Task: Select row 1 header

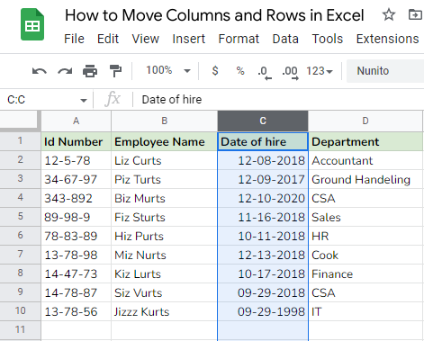Action: point(20,141)
